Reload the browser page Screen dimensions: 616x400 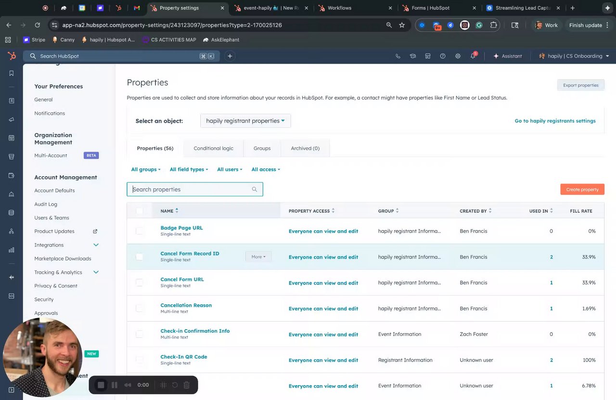coord(38,25)
